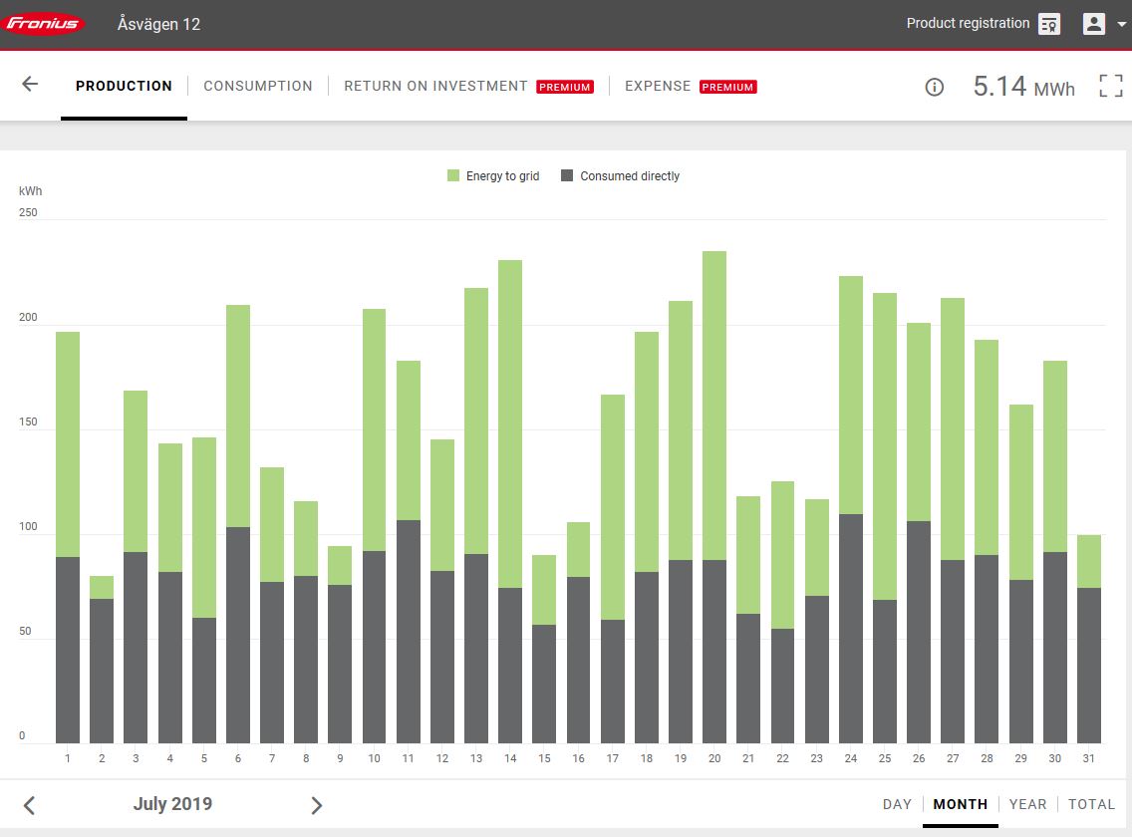The width and height of the screenshot is (1132, 837).
Task: Expand the account dropdown arrow
Action: point(1121,25)
